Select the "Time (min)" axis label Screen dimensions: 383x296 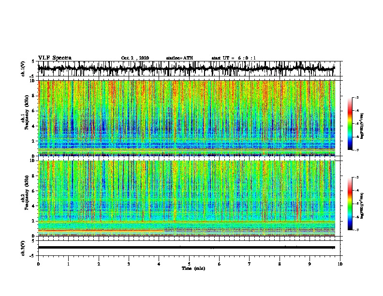tap(193, 268)
